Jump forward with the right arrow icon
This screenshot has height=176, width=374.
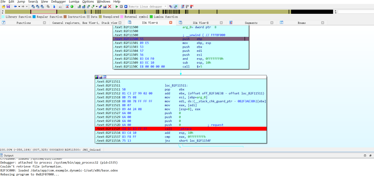point(23,6)
